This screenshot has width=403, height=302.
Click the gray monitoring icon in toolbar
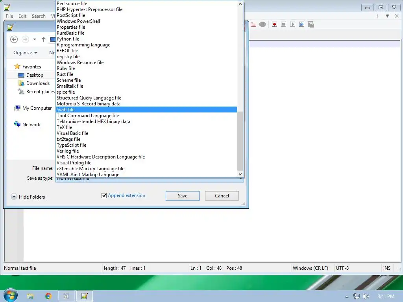[x=263, y=24]
